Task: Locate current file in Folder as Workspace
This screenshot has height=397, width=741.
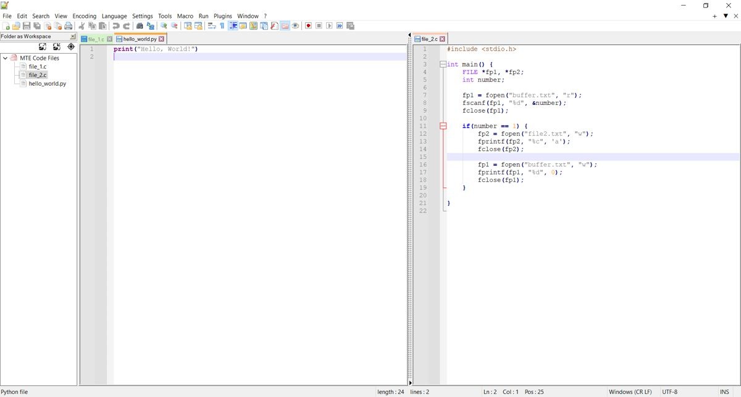Action: coord(71,46)
